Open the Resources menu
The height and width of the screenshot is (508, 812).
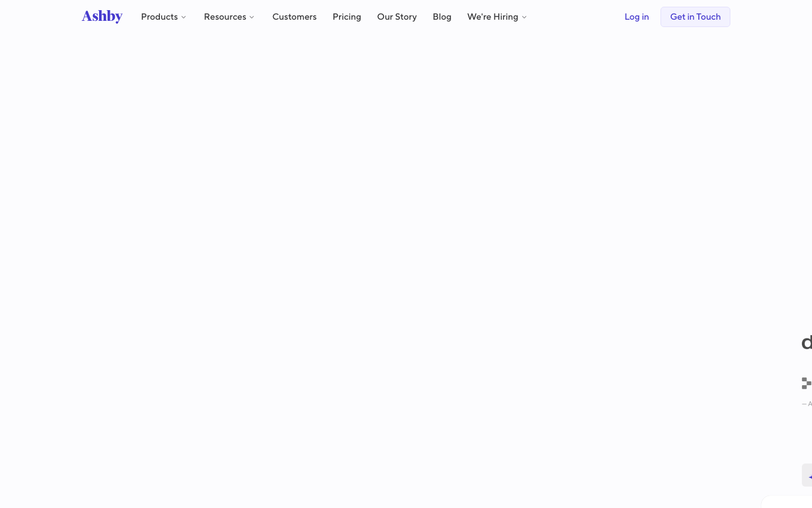pyautogui.click(x=225, y=17)
